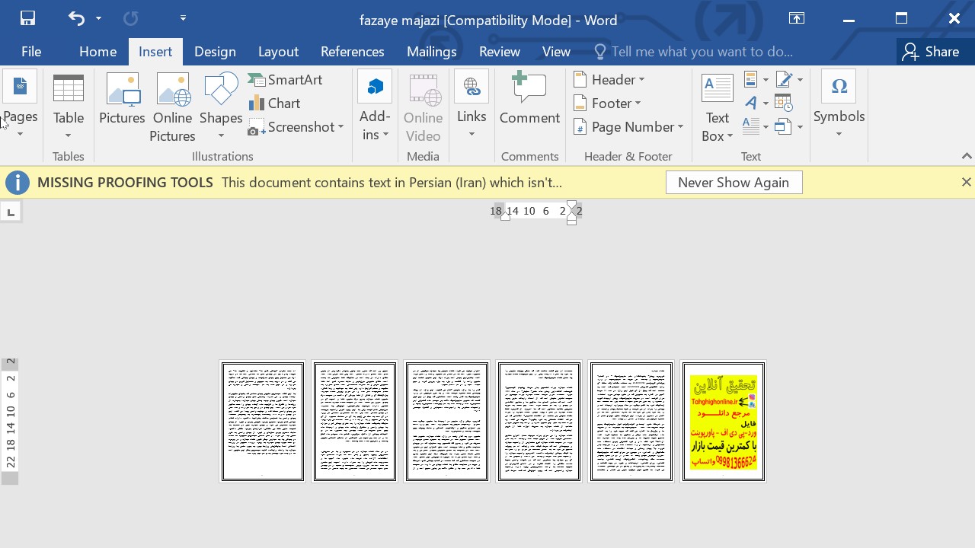Collapse the ribbon with the arrow
Viewport: 975px width, 548px height.
coord(967,156)
